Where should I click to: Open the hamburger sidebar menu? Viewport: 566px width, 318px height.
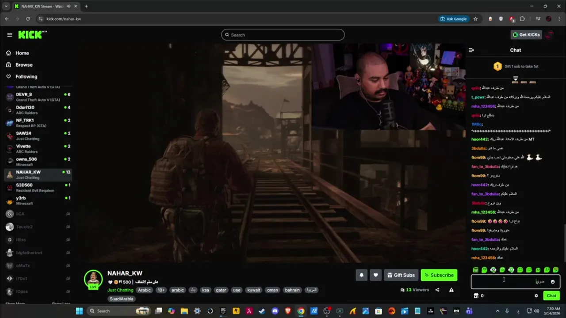(x=9, y=35)
